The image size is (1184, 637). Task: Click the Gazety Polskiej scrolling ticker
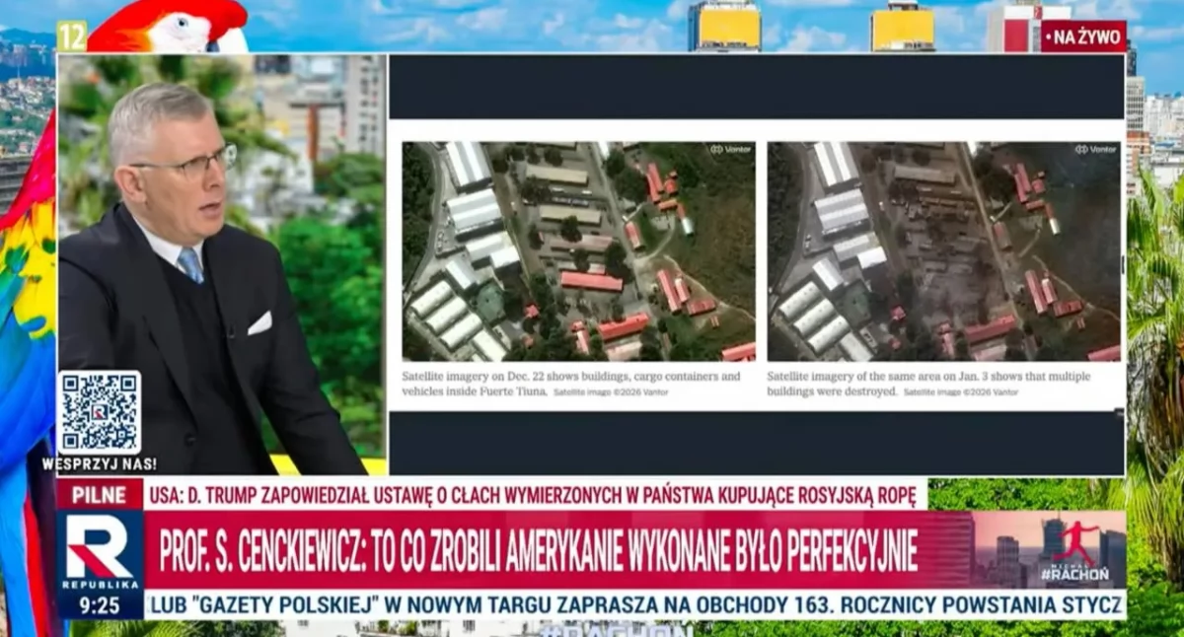pos(635,603)
